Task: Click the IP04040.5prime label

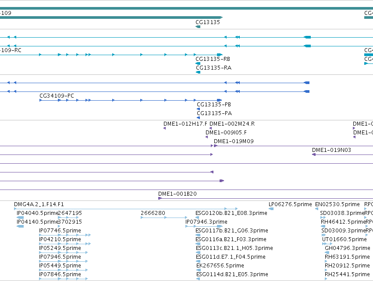Action: click(x=37, y=213)
